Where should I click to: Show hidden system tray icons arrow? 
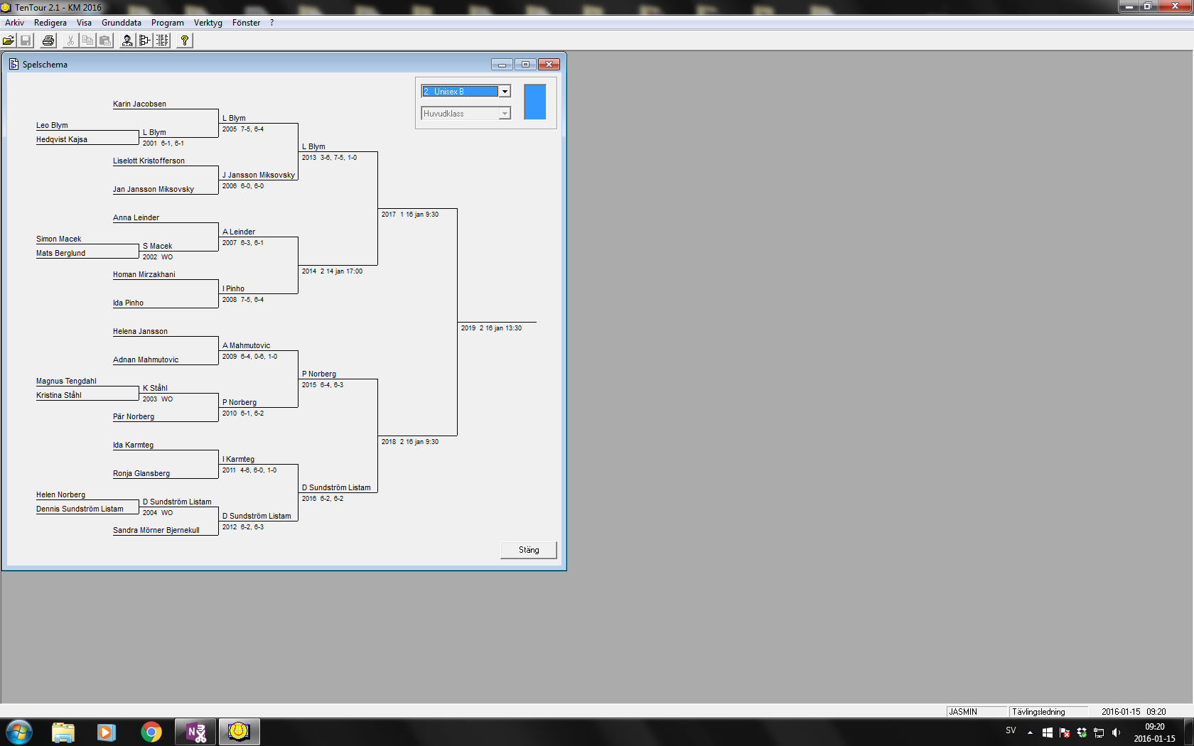[1030, 733]
